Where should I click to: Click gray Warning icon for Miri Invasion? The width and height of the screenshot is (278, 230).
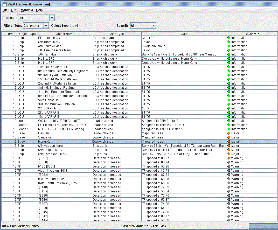pyautogui.click(x=229, y=179)
